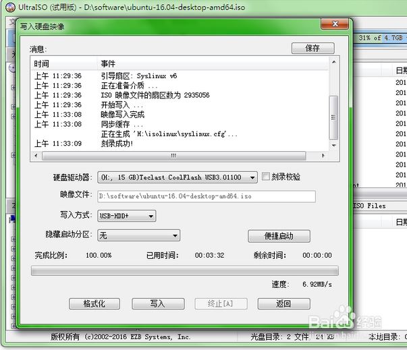The height and width of the screenshot is (350, 407).
Task: Close the 写入硬盘映像 dialog
Action: coord(335,24)
